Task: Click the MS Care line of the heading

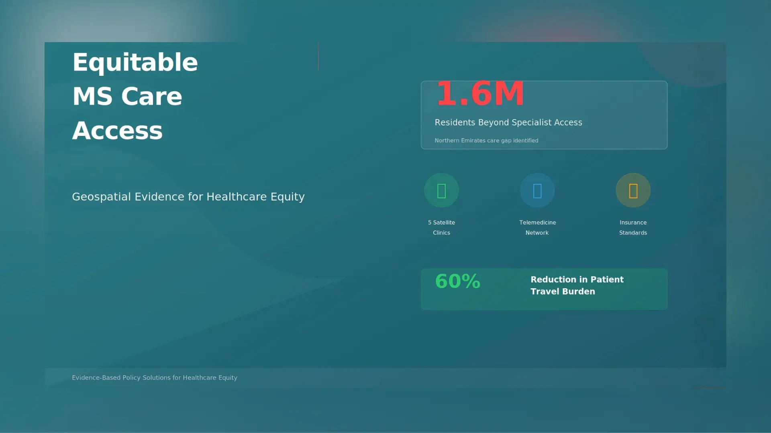Action: 127,96
